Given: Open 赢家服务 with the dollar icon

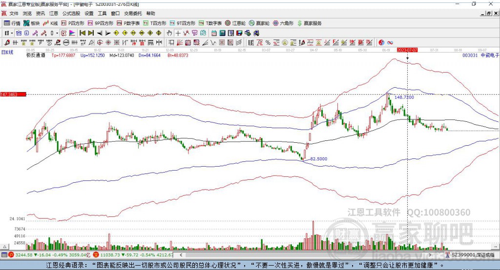Looking at the screenshot, I should pyautogui.click(x=310, y=23).
